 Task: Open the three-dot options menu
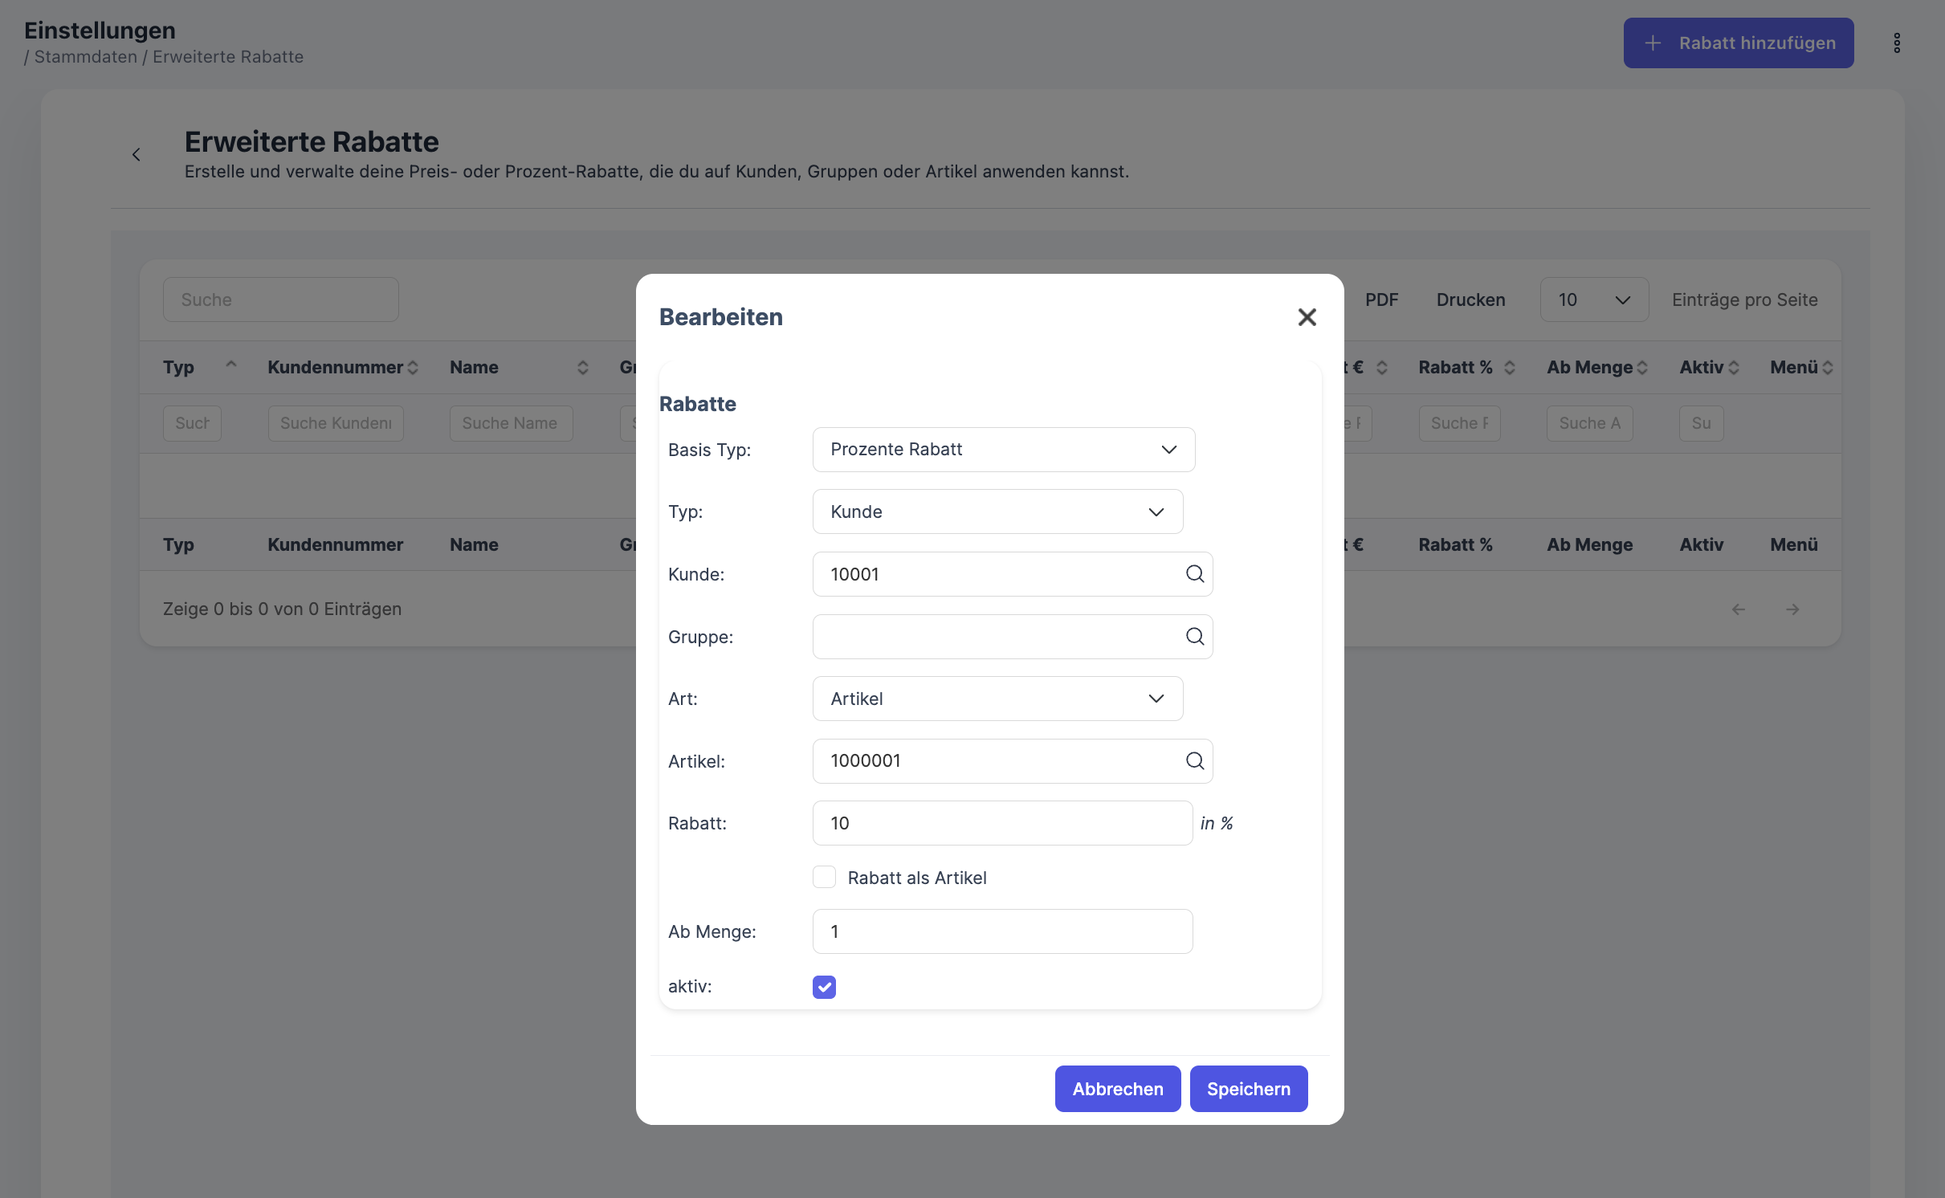pyautogui.click(x=1897, y=43)
